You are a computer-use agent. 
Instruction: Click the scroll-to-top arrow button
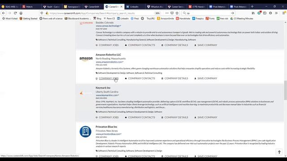(x=279, y=152)
